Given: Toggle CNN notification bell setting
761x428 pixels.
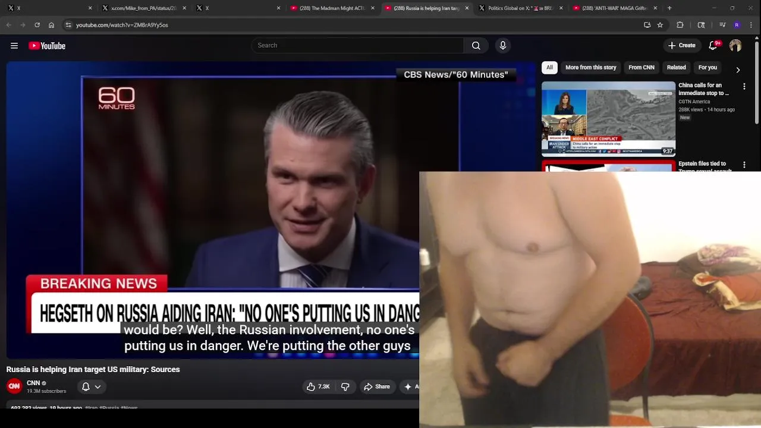Looking at the screenshot, I should [86, 386].
